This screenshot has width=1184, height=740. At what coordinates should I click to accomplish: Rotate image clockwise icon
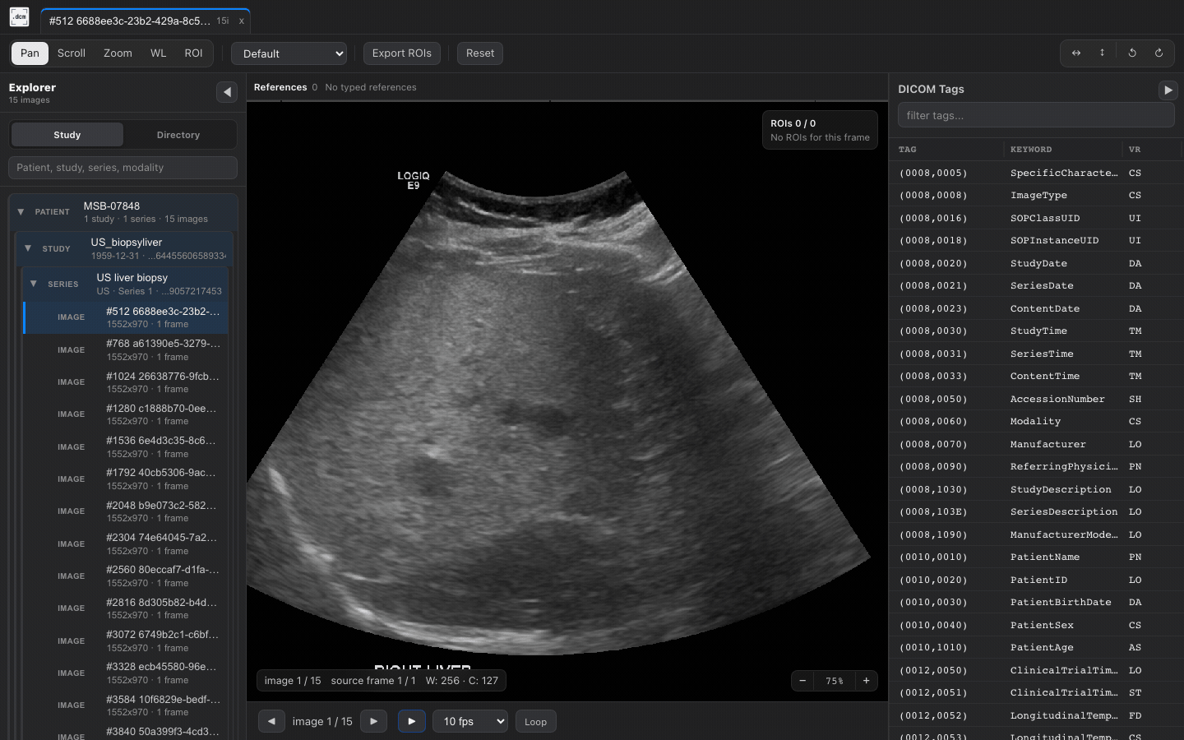point(1159,53)
